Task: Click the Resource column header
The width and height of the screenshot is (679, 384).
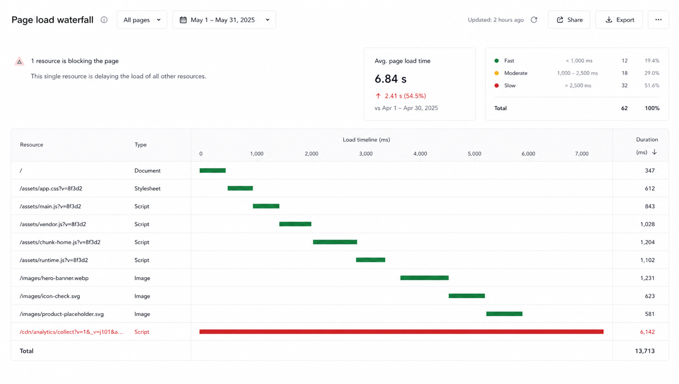Action: (x=32, y=145)
